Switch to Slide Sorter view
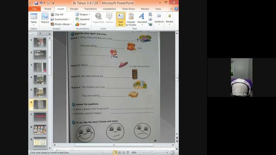 pyautogui.click(x=119, y=152)
